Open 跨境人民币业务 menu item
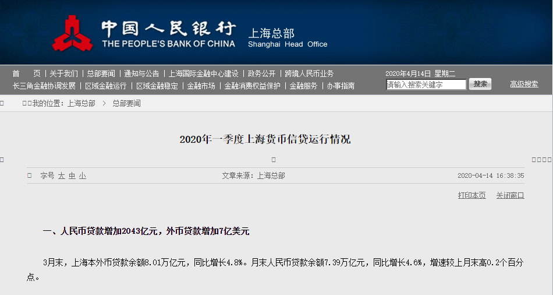Screen dimensions: 553x295 [309, 73]
